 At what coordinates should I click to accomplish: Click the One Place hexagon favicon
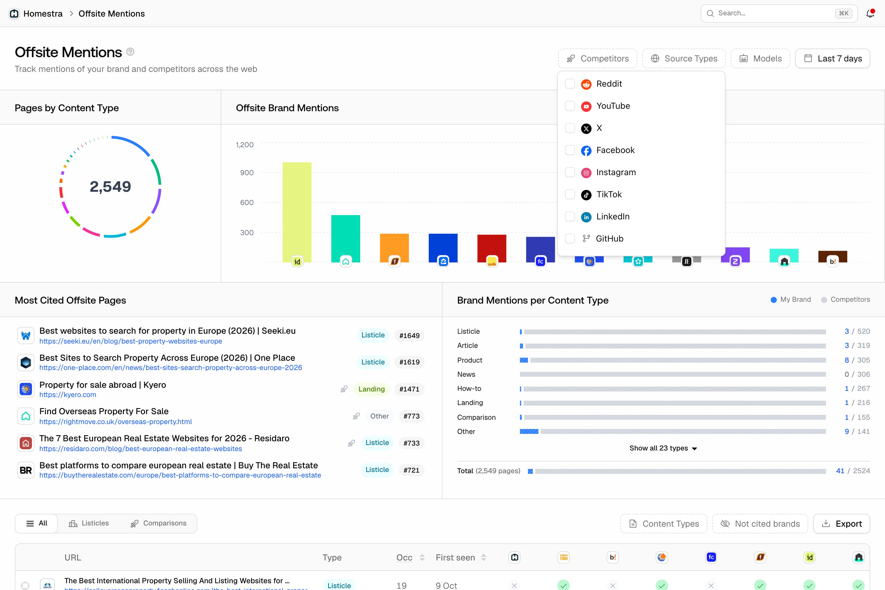click(x=26, y=362)
